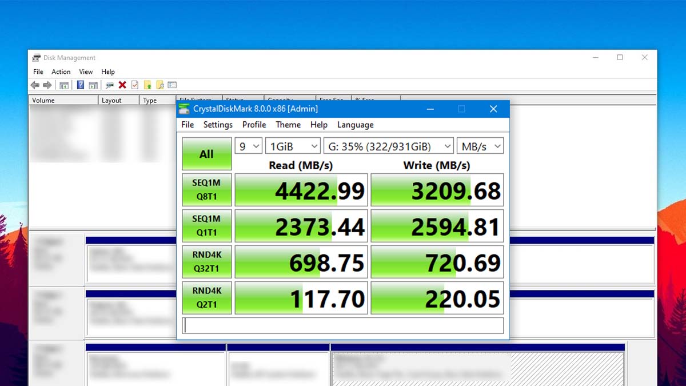The image size is (686, 386).
Task: Open the test count dropdown showing 9
Action: (249, 146)
